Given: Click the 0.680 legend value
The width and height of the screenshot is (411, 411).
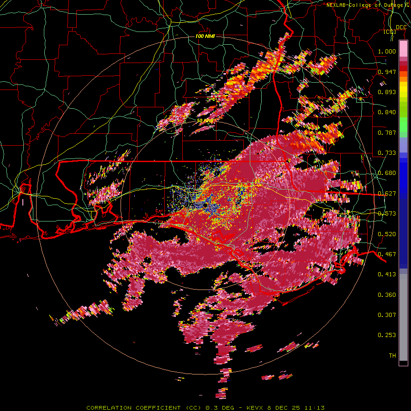Looking at the screenshot, I should pyautogui.click(x=387, y=173).
